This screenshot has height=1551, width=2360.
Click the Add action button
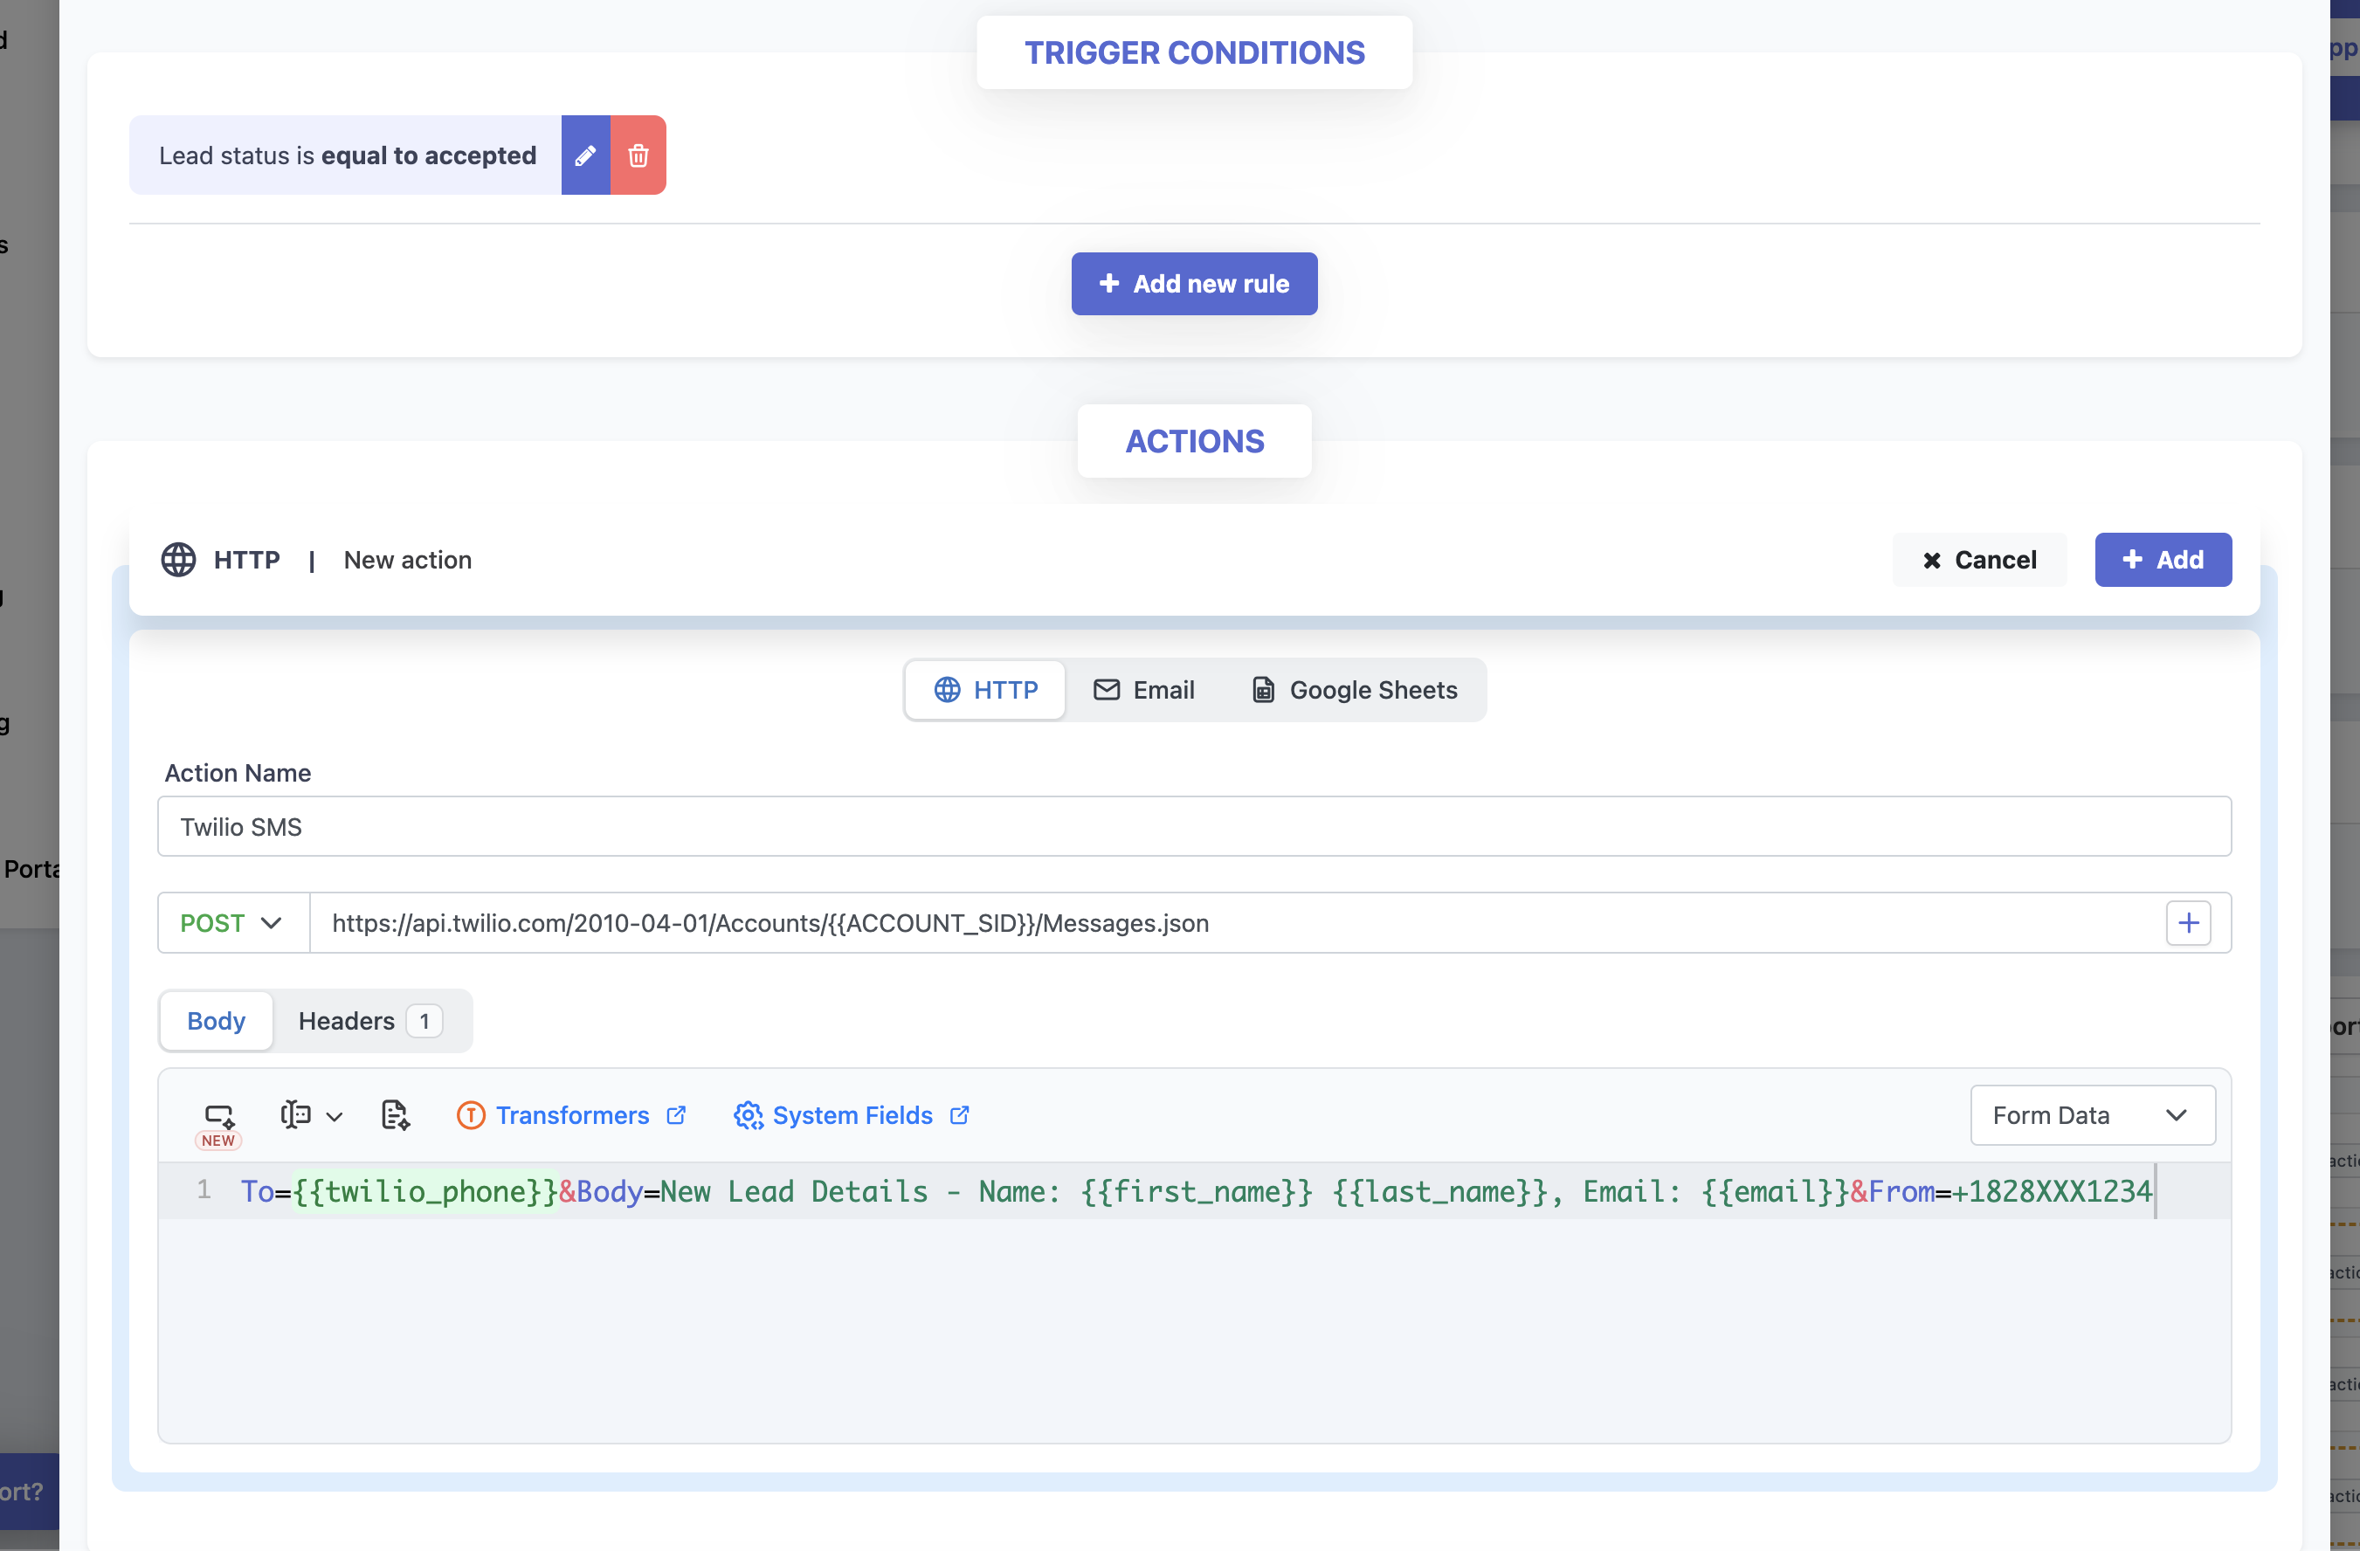coord(2162,559)
